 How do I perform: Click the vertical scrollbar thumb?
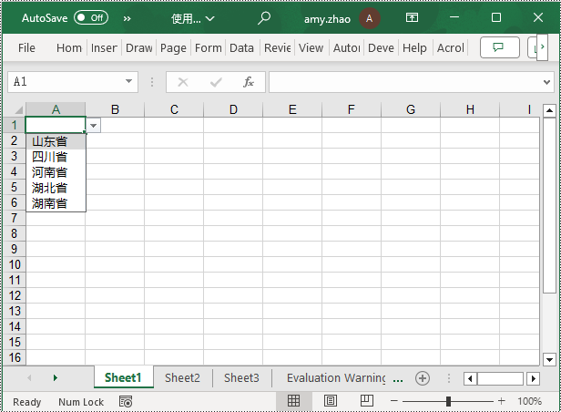(x=549, y=206)
